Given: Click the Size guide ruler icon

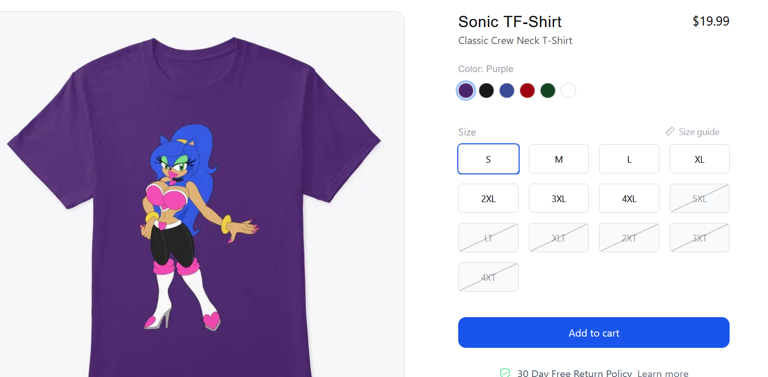Looking at the screenshot, I should (670, 131).
